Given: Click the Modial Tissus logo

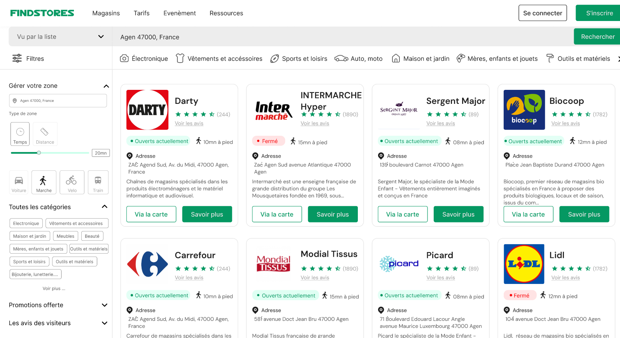Looking at the screenshot, I should [x=273, y=263].
